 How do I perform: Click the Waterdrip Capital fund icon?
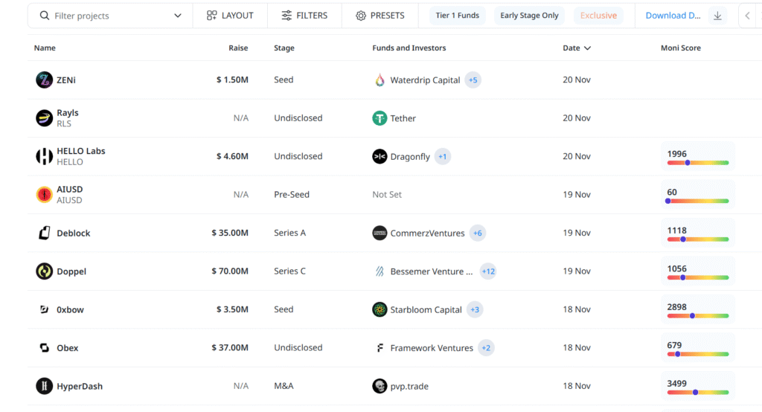click(x=380, y=80)
